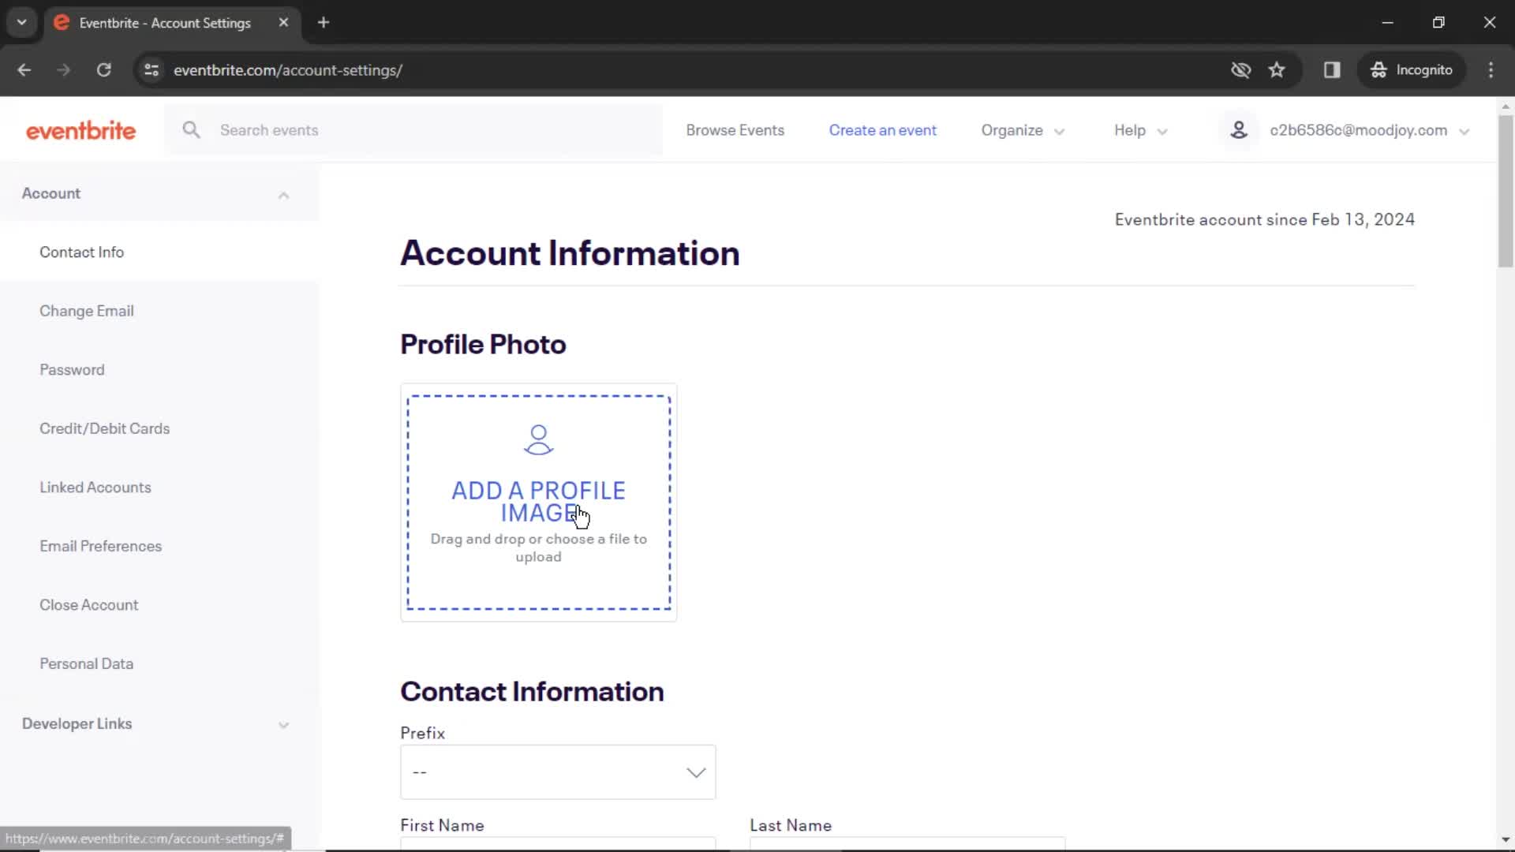Screen dimensions: 1515x852
Task: Click the Eventbrite logo
Action: point(80,130)
